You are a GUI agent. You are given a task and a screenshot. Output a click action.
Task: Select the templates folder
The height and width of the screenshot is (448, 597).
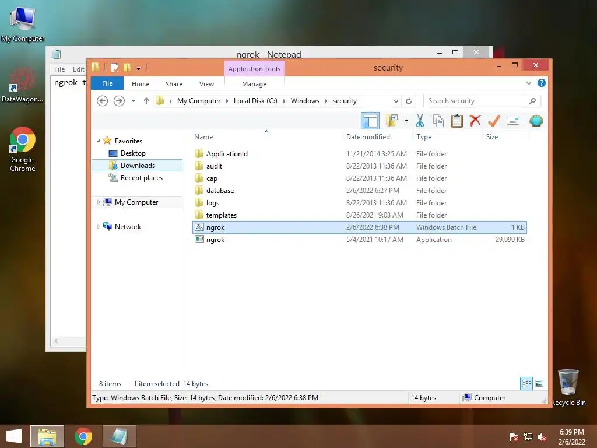coord(221,215)
